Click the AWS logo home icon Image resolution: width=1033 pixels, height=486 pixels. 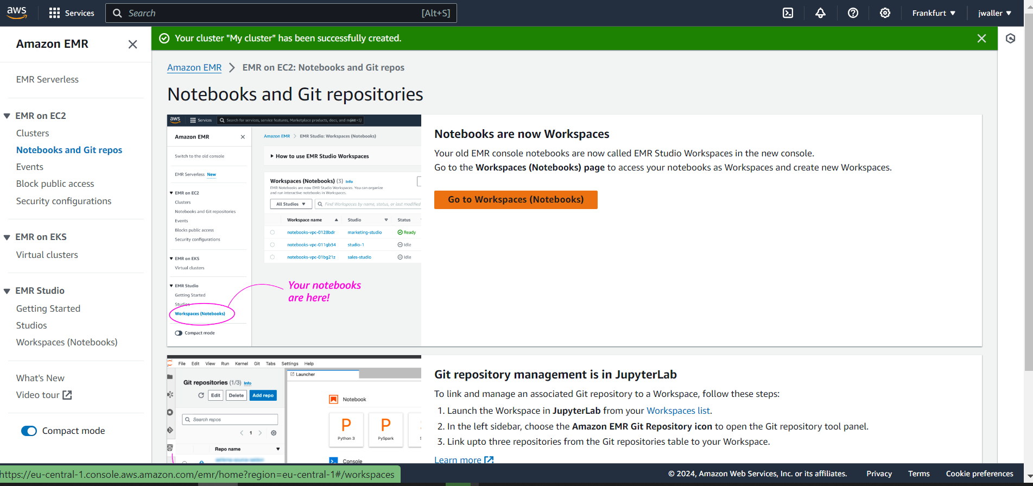pos(17,12)
